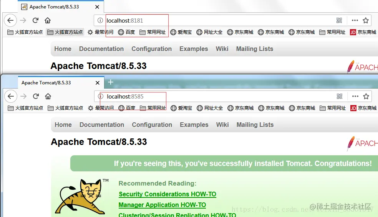Click the reload icon in the upper browser window

pos(35,20)
